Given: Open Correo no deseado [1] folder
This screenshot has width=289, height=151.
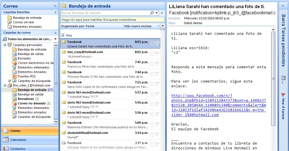Looking at the screenshot, I should (31, 103).
